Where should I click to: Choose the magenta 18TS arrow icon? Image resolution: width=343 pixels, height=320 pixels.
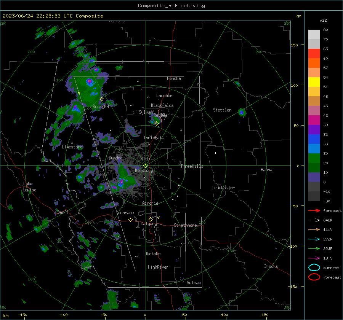click(314, 258)
